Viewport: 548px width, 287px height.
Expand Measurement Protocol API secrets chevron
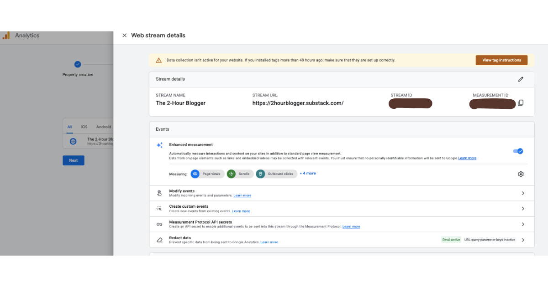pos(523,224)
